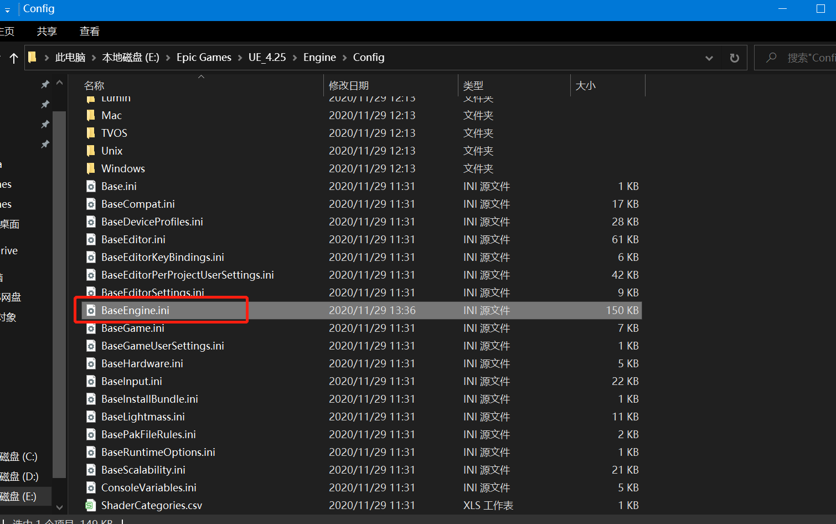Click the ShaderCategories.csv spreadsheet icon
The image size is (836, 524).
click(91, 505)
